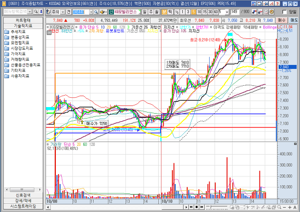Viewport: 300px width, 212px height.
Task: Click the search magnifier beside menu search box
Action: click(36, 12)
